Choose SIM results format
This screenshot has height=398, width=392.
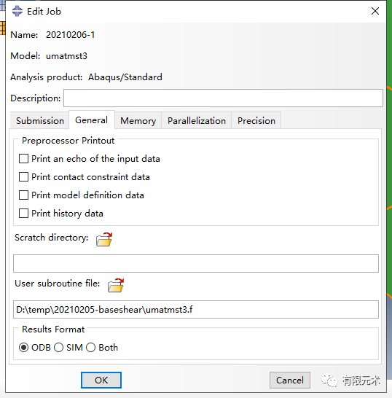(58, 347)
